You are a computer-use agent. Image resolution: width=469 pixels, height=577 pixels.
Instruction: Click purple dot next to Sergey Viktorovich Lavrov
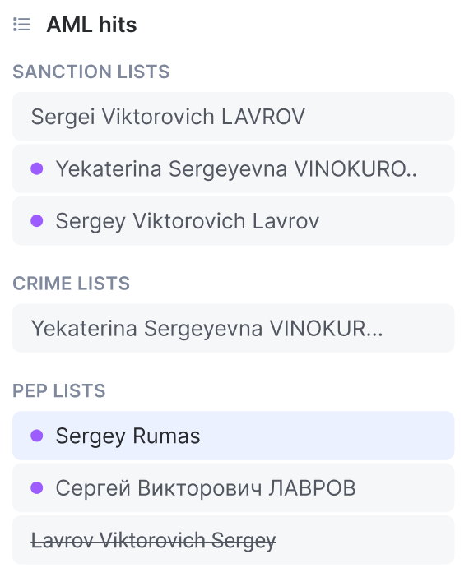click(x=37, y=221)
